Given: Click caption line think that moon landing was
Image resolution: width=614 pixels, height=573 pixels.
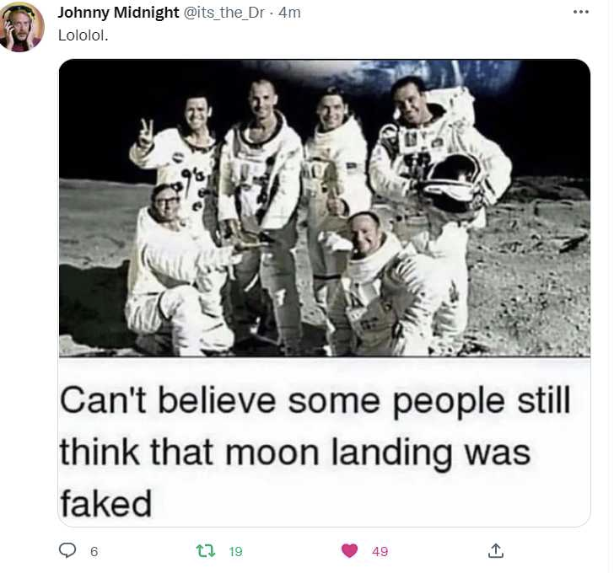Looking at the screenshot, I should 295,453.
